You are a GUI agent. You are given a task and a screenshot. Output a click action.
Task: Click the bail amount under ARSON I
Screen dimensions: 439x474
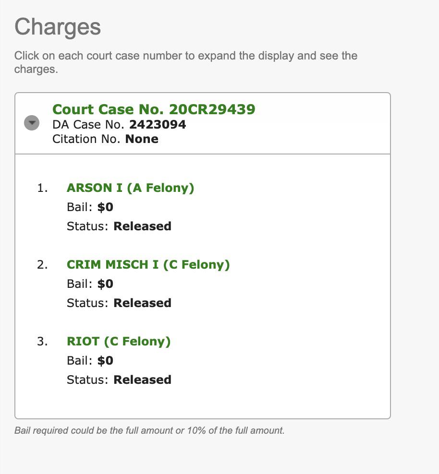(105, 207)
